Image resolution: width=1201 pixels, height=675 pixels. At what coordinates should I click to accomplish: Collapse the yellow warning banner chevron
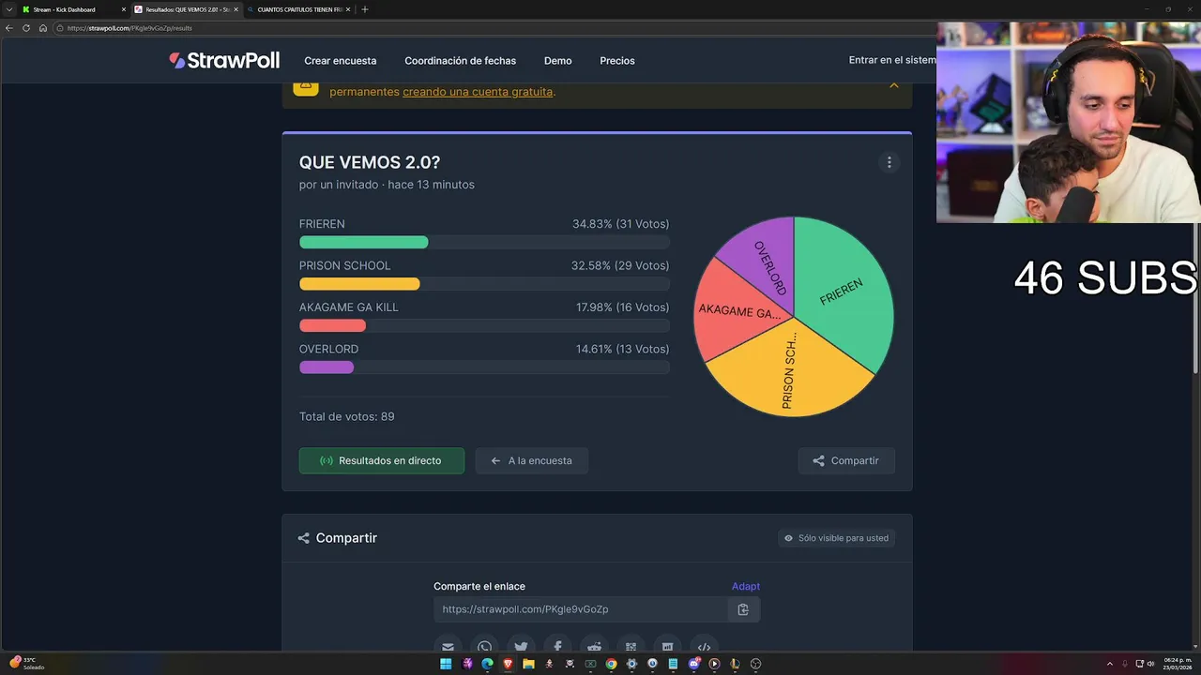894,85
